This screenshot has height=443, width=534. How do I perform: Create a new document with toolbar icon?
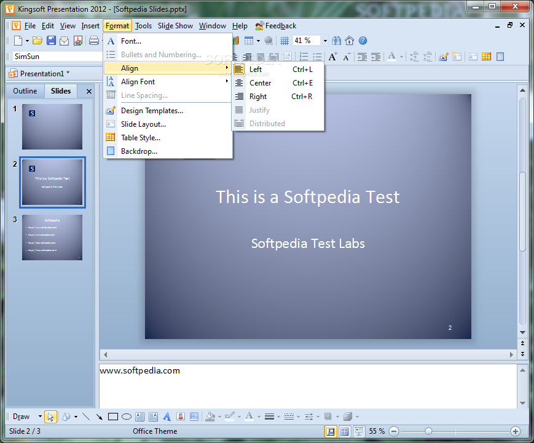pyautogui.click(x=18, y=41)
